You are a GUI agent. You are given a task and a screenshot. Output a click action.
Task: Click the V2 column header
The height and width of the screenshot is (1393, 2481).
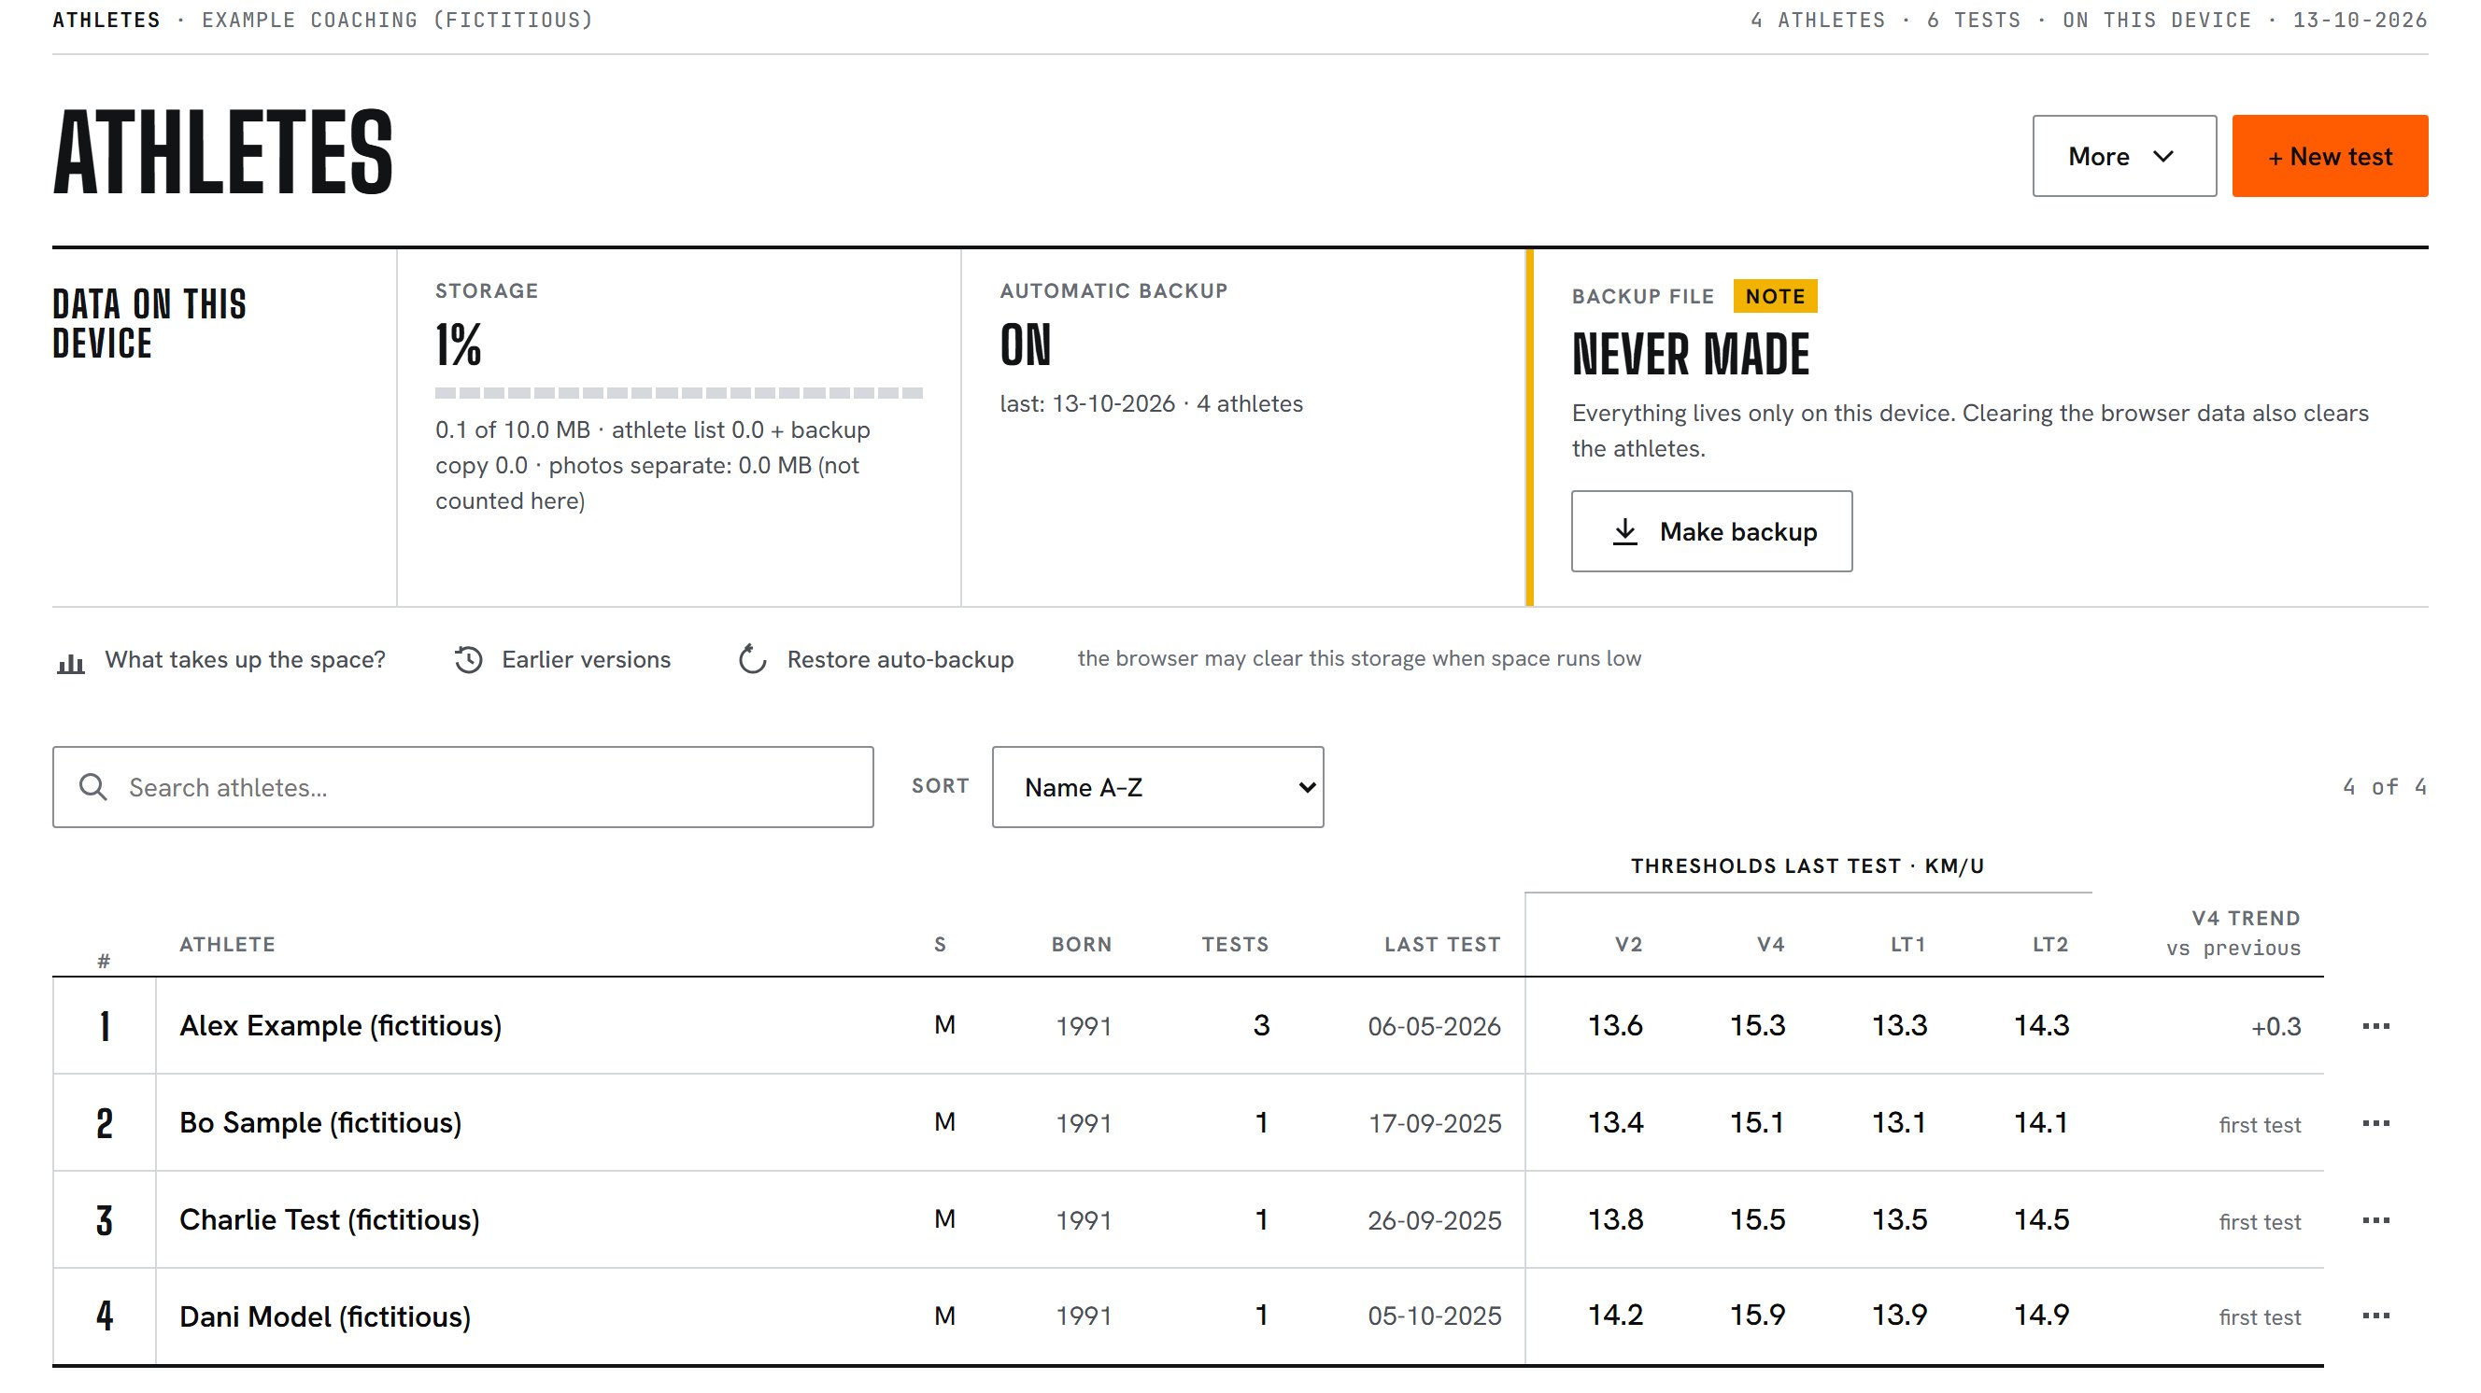(1629, 945)
